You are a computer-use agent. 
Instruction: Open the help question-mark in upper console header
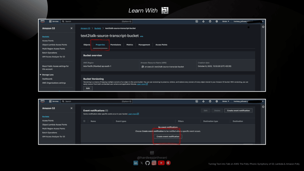tap(210, 21)
